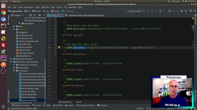Viewport: 197px width, 110px height.
Task: Open FileZilla from the dock
Action: 3,45
